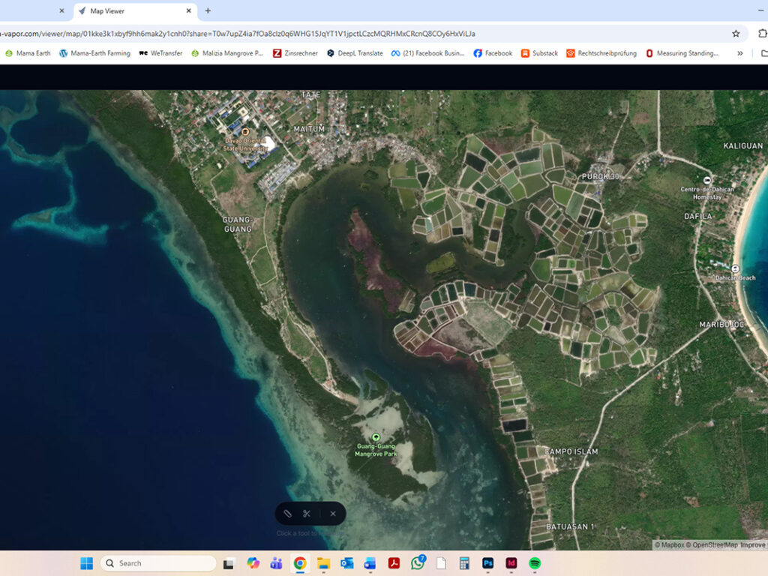Expand the hidden bookmarks overflow chevron

740,53
